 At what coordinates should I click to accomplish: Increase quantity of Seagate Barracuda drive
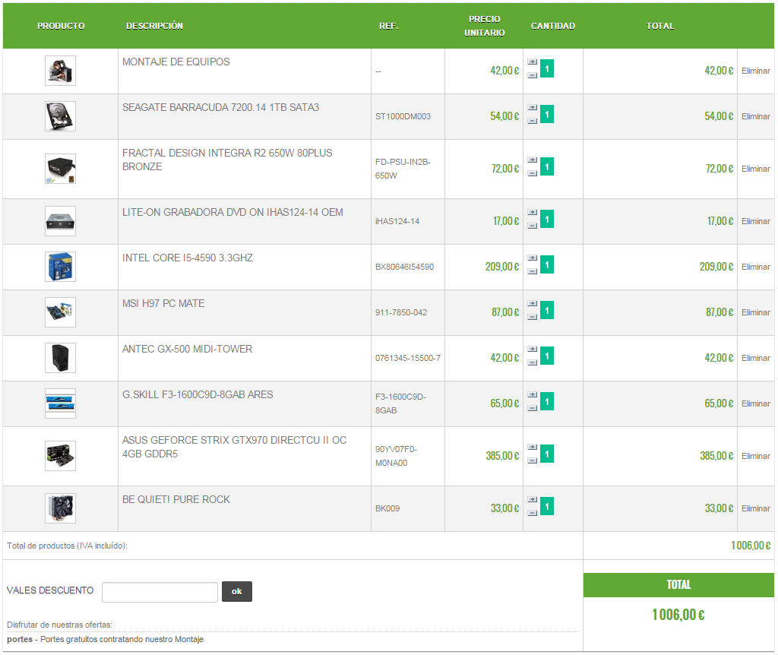(532, 108)
